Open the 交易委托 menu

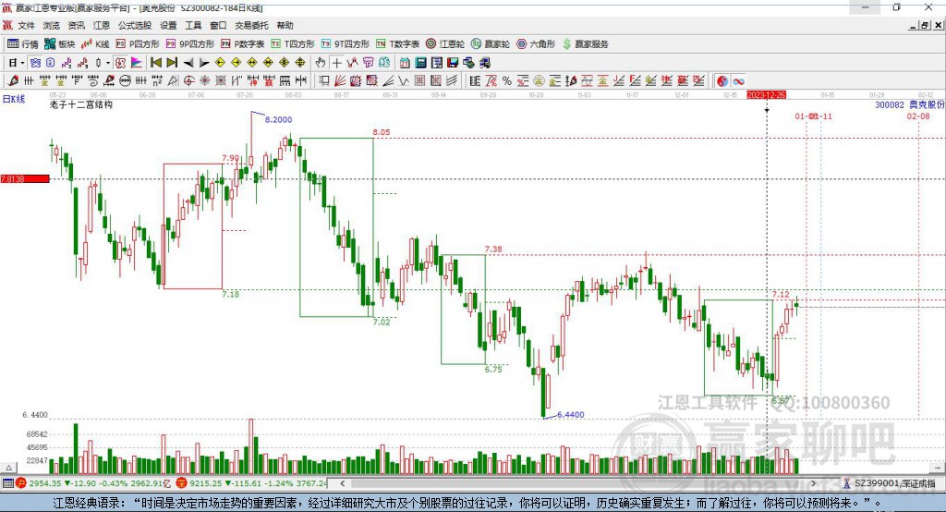(x=251, y=25)
